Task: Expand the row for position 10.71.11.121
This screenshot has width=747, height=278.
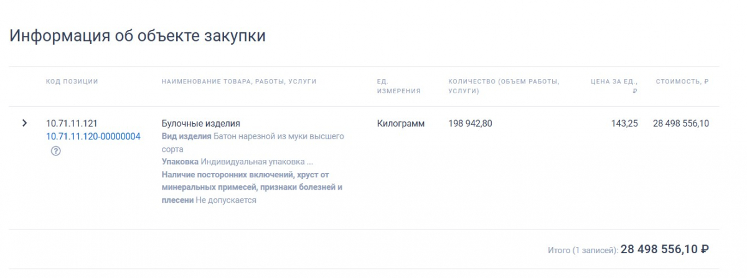Action: coord(25,123)
